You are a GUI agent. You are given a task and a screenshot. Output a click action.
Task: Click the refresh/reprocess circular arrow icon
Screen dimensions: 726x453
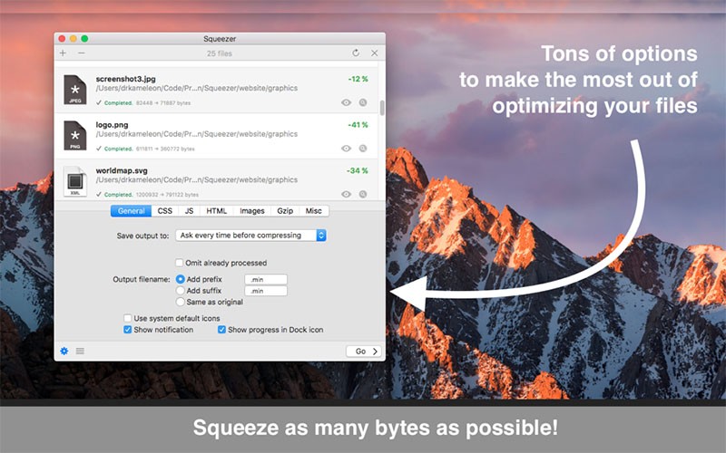[356, 53]
